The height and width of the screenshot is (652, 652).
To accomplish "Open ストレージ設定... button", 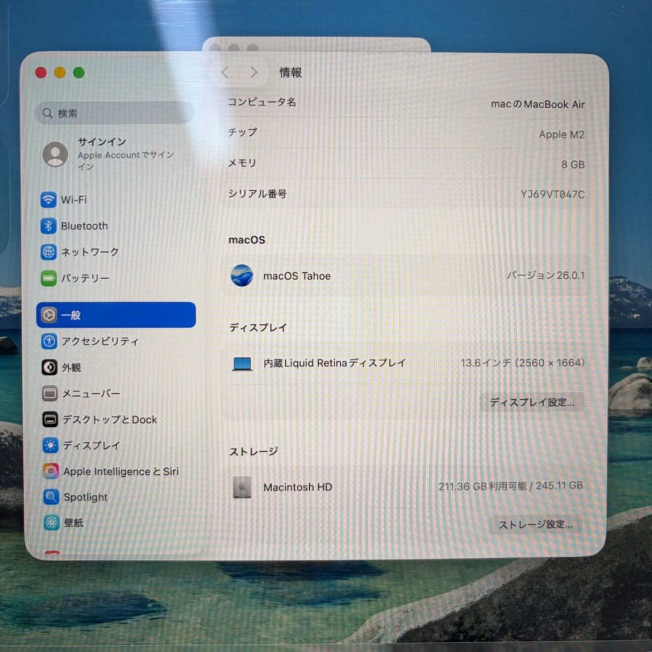I will (x=536, y=525).
